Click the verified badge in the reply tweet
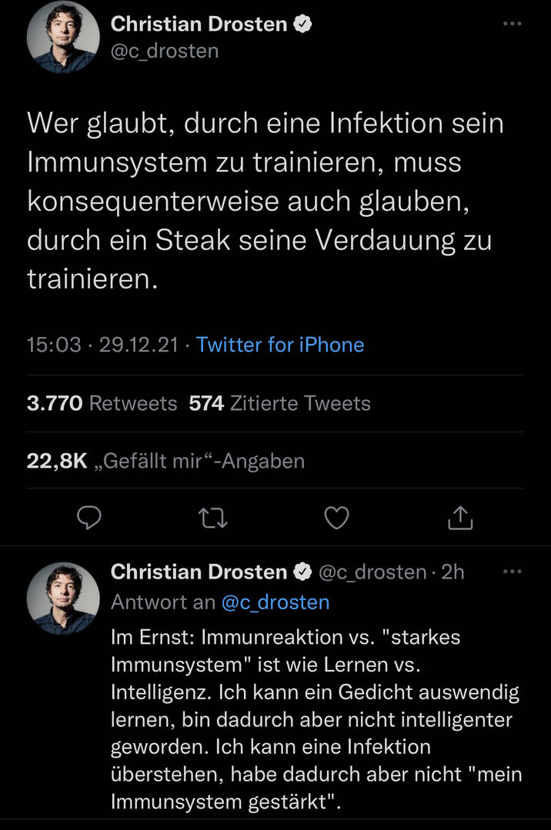 302,572
